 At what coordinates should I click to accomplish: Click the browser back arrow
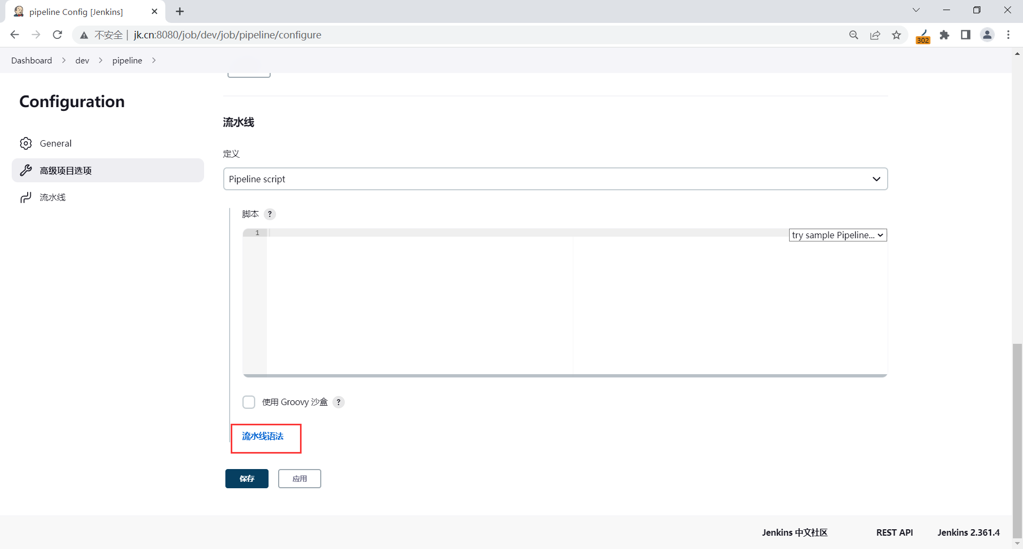pos(14,35)
